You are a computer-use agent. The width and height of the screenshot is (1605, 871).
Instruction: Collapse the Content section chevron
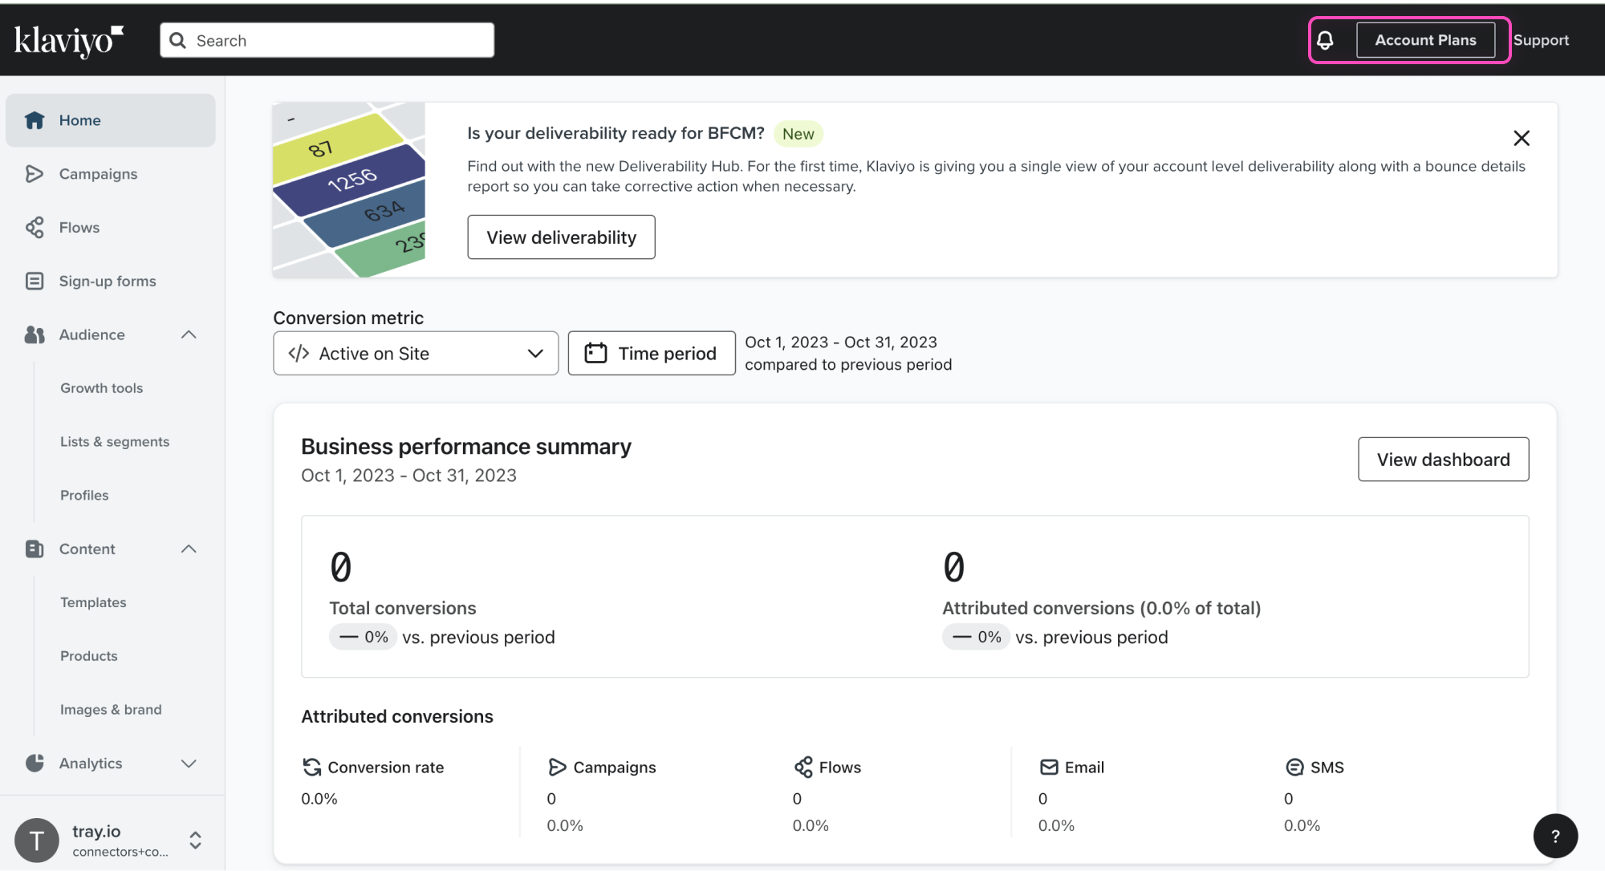click(x=189, y=549)
